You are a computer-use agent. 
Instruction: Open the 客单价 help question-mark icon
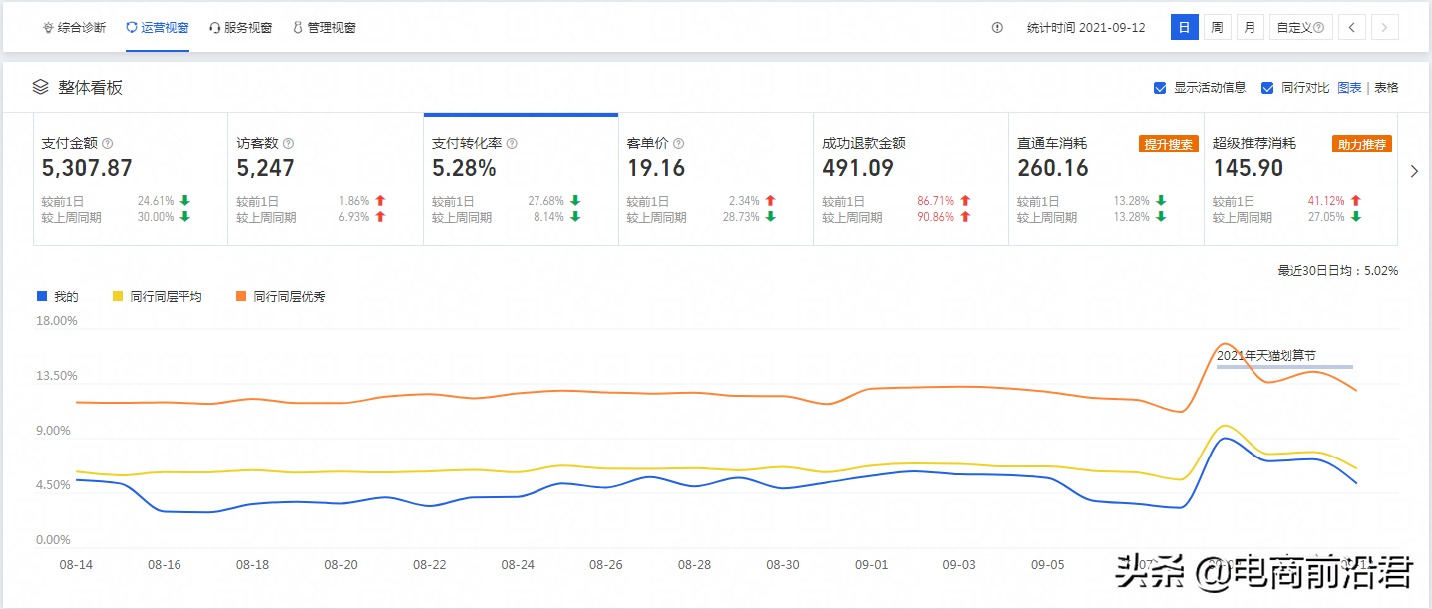coord(677,142)
